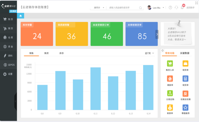Click the chart bar for 6.12
The width and height of the screenshot is (199, 122).
tap(113, 93)
